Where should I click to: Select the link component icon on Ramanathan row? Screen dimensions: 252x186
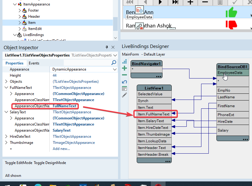139,26
